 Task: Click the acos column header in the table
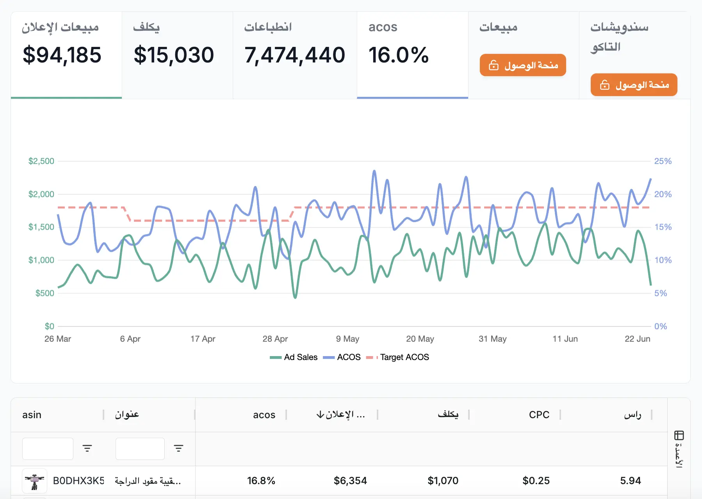[x=264, y=415]
